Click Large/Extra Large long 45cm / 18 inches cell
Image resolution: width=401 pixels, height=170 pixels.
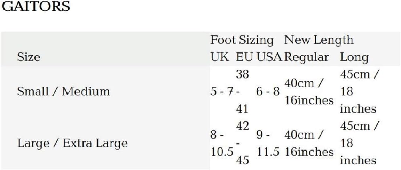359,144
